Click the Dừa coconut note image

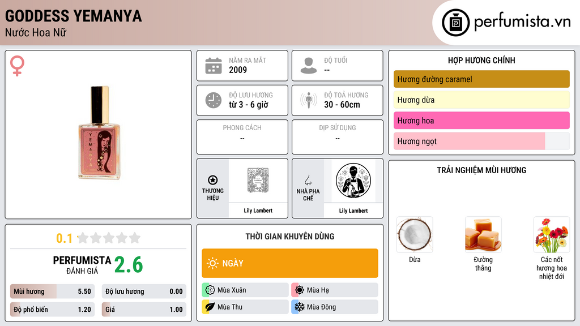click(x=415, y=235)
